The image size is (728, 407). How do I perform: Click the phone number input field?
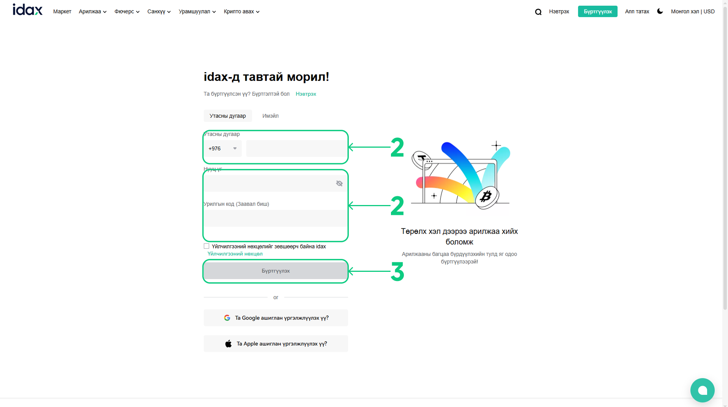tap(296, 148)
